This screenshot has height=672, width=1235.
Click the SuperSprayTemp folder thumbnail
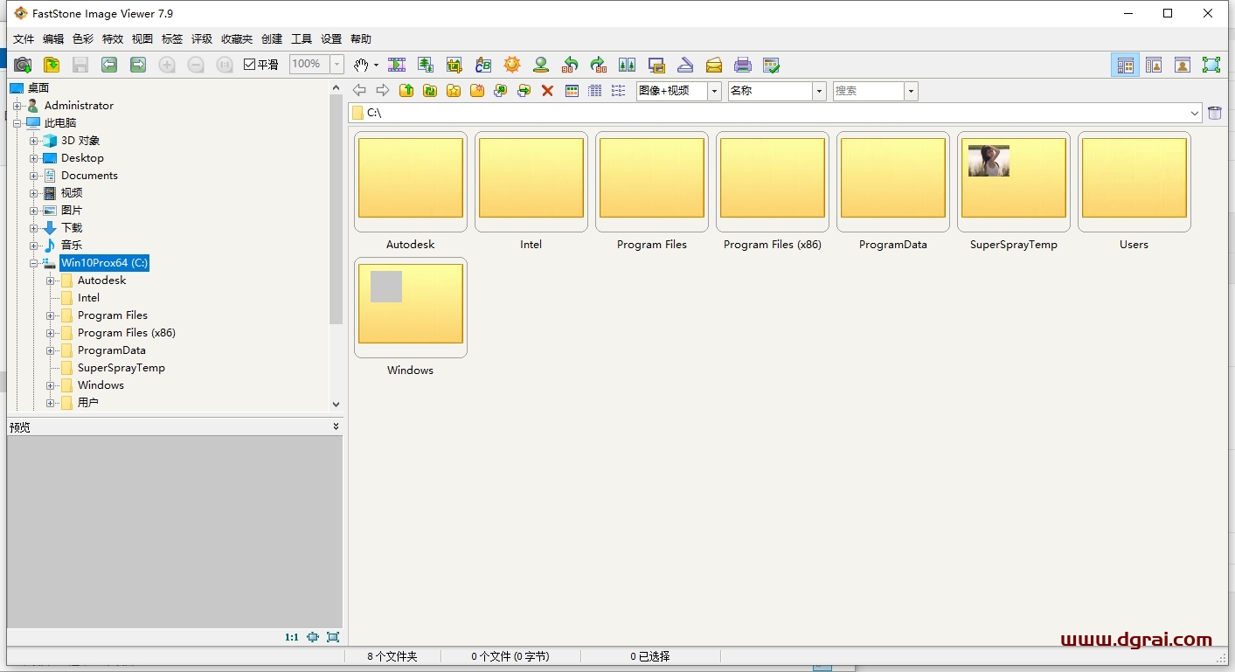pyautogui.click(x=1013, y=182)
